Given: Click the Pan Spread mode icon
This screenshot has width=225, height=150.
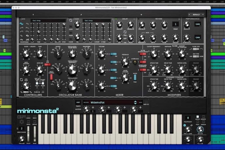Looking at the screenshot, I should (x=185, y=125).
